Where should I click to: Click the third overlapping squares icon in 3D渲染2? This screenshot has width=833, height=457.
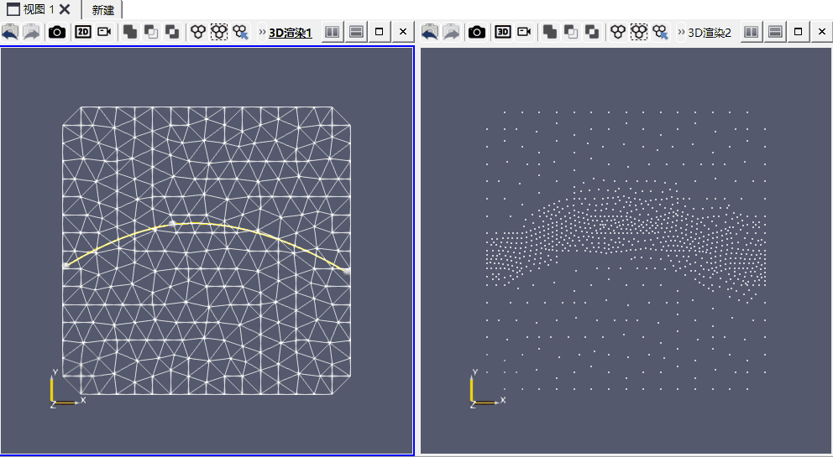[x=592, y=33]
